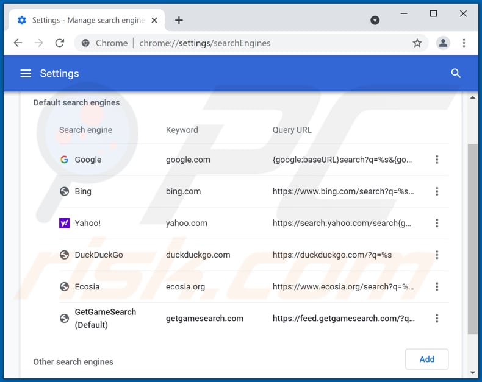Reload the current page

(x=60, y=43)
